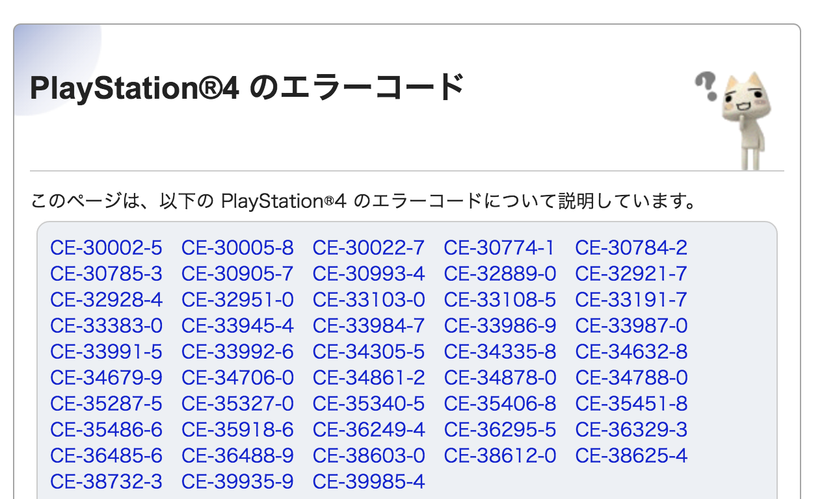The width and height of the screenshot is (835, 499).
Task: Open the CE-35287-5 entry
Action: [x=106, y=403]
